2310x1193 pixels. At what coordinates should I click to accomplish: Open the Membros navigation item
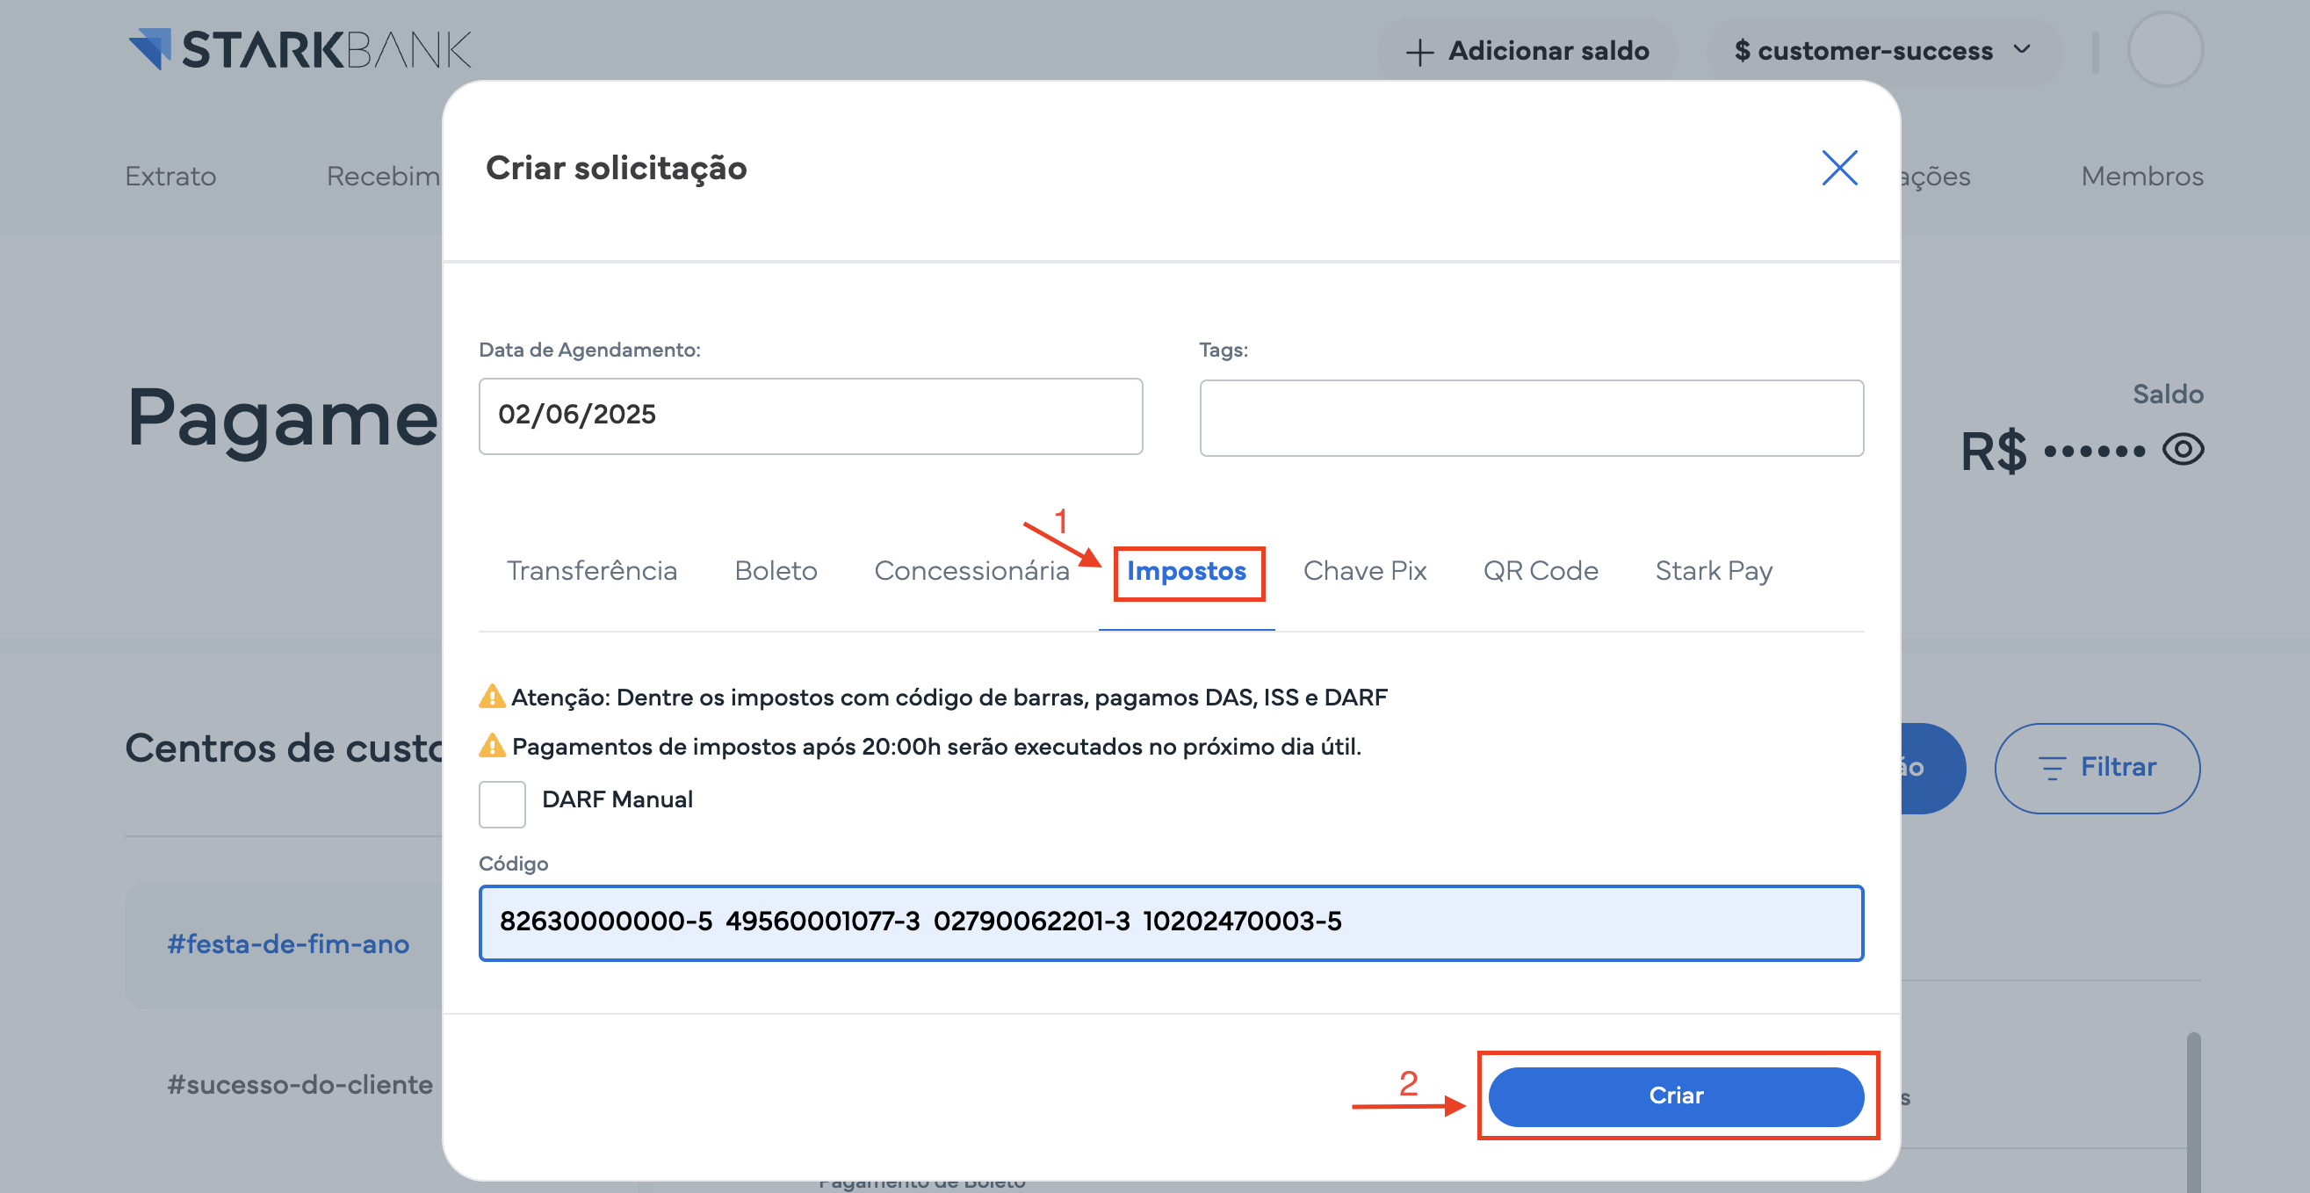click(x=2141, y=176)
